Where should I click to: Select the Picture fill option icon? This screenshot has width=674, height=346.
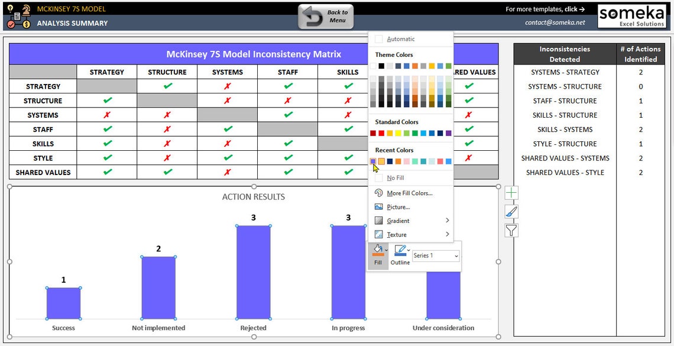[x=378, y=206]
